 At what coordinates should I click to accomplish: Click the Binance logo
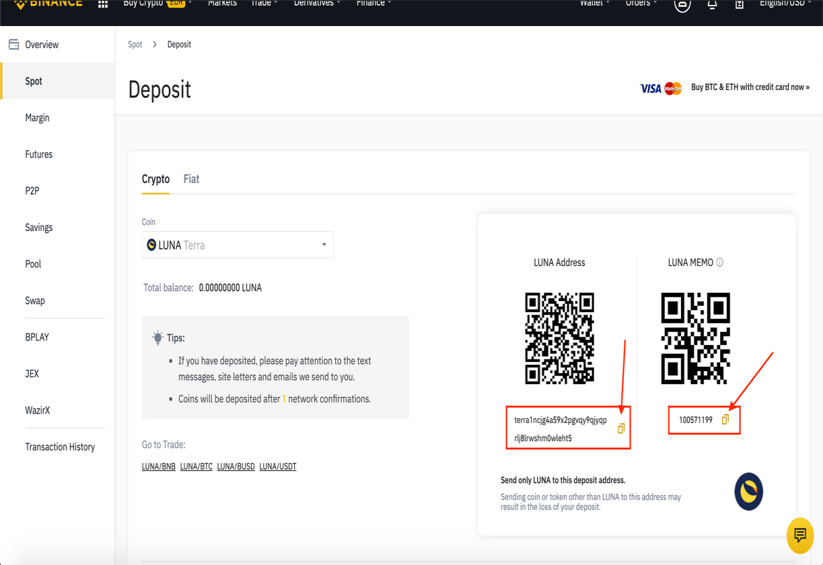point(47,3)
